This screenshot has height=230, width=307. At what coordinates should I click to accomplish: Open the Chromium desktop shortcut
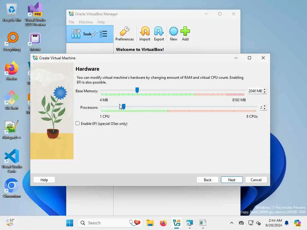pyautogui.click(x=12, y=188)
